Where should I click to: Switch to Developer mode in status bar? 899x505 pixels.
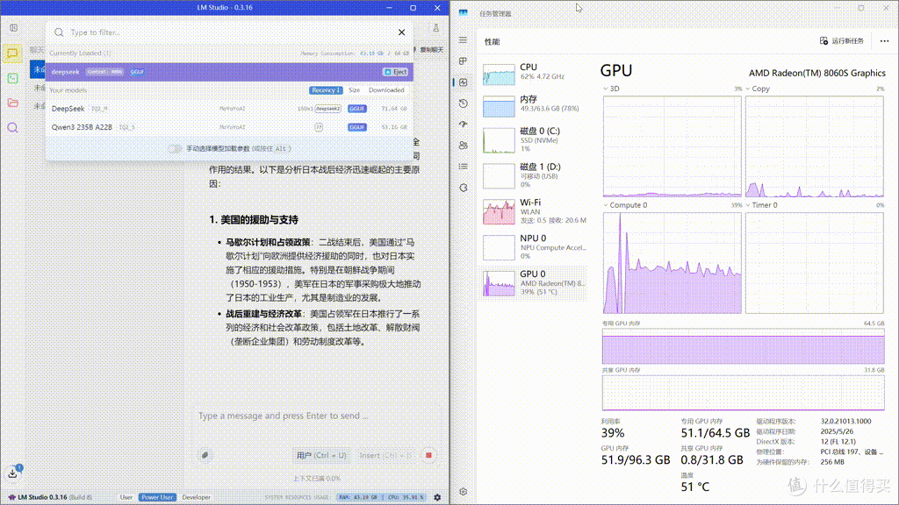click(x=196, y=497)
